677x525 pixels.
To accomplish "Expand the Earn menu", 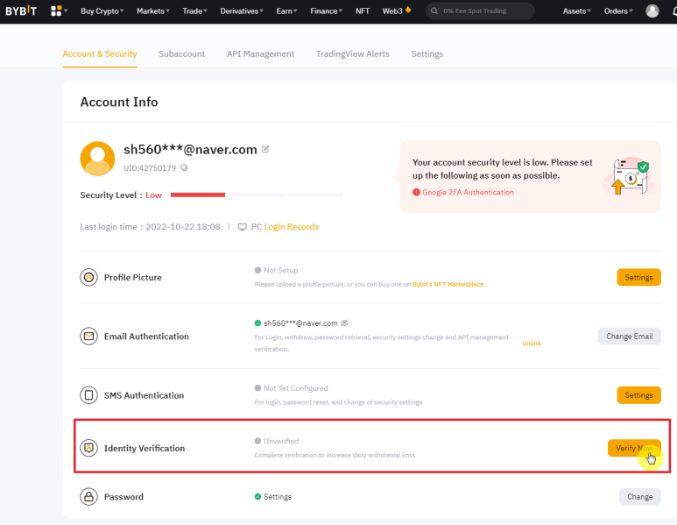I will point(286,11).
